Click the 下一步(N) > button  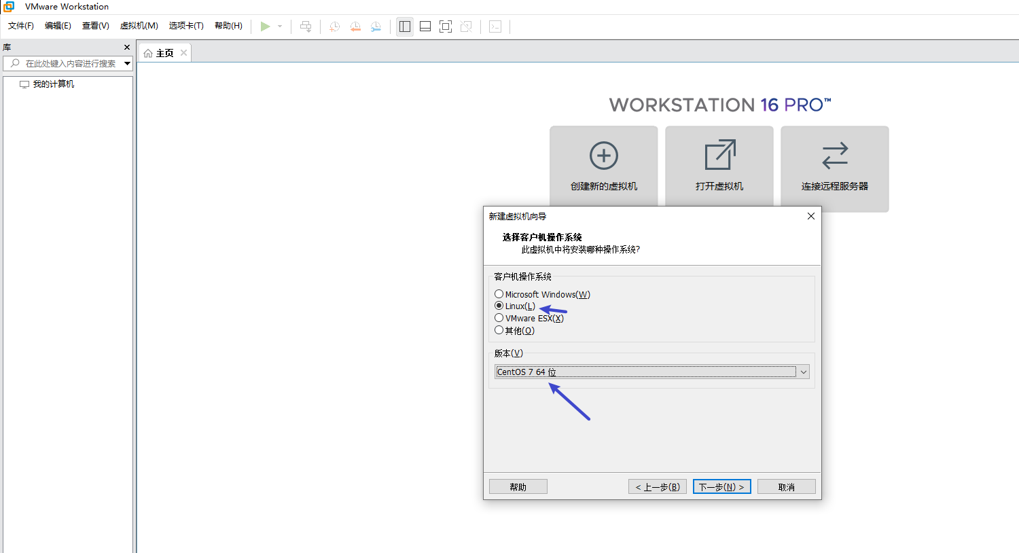click(x=721, y=487)
